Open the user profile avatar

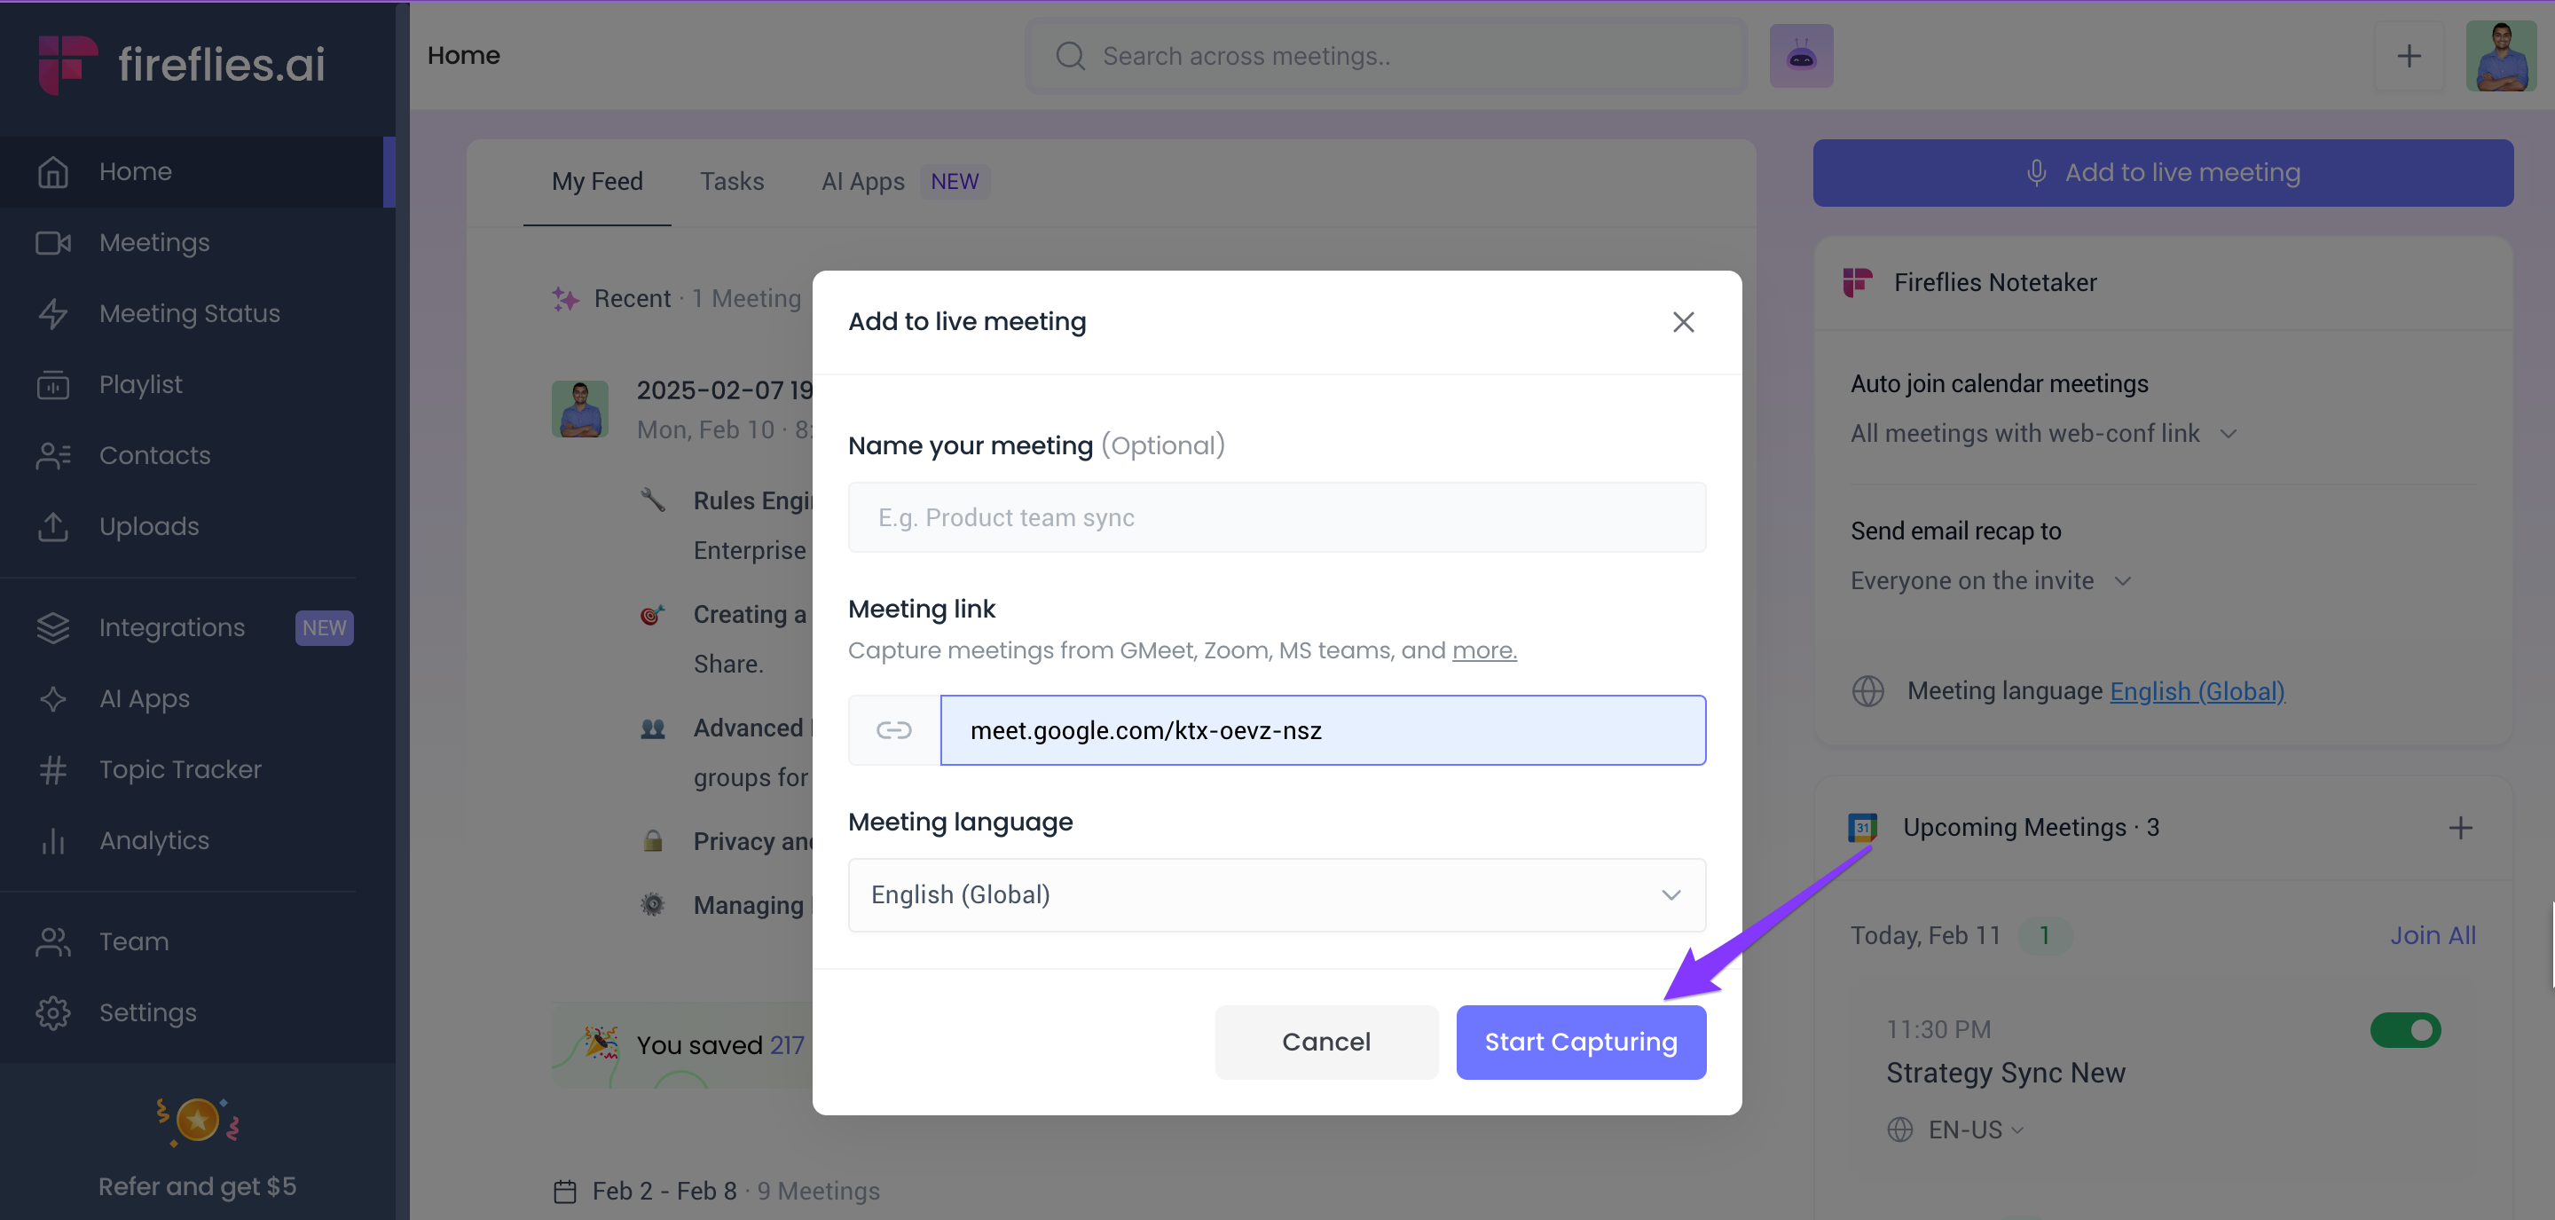2501,56
